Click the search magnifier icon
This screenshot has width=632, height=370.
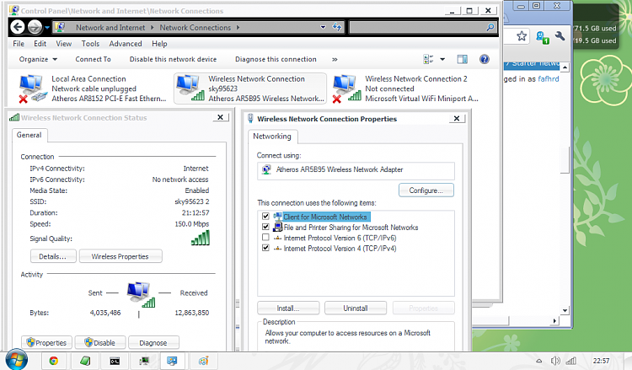click(490, 28)
